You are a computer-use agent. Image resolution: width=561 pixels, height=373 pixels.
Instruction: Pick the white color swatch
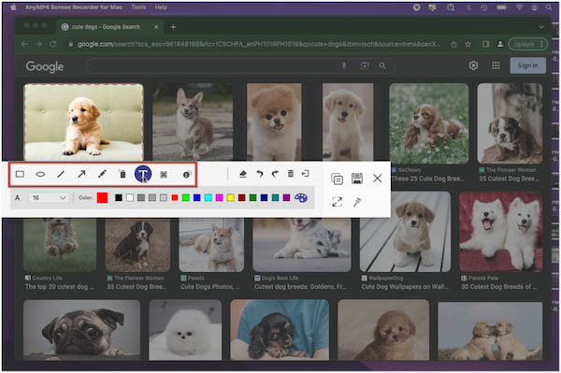click(130, 198)
